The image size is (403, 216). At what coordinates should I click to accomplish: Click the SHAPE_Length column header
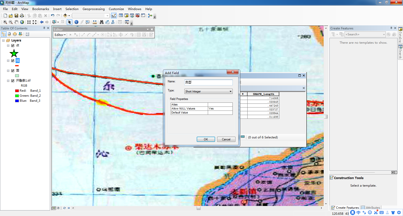coord(263,94)
